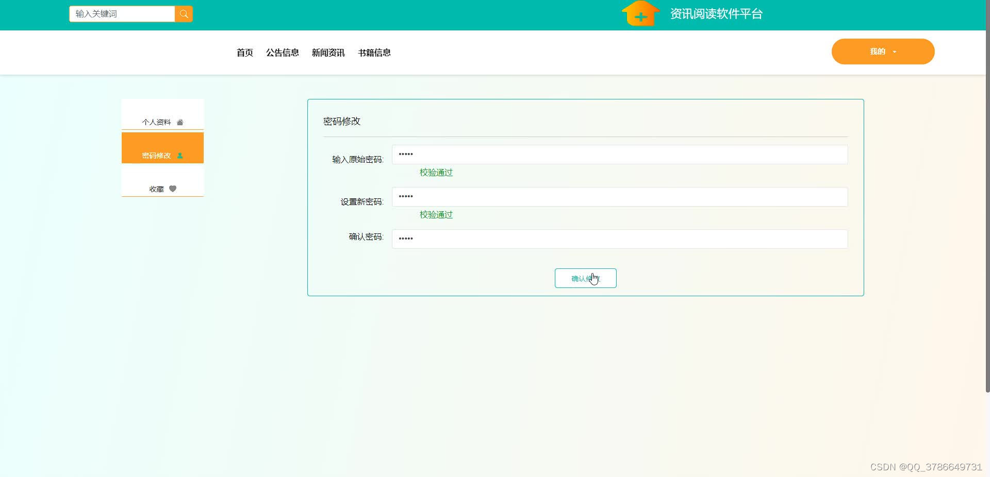Click the orange search magnifier icon
990x477 pixels.
tap(184, 14)
